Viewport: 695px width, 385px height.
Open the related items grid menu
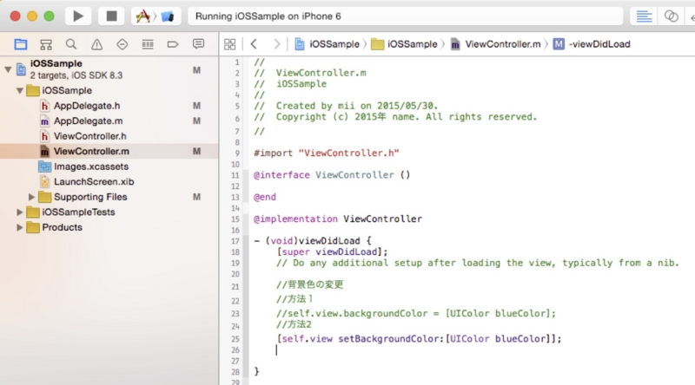click(229, 44)
